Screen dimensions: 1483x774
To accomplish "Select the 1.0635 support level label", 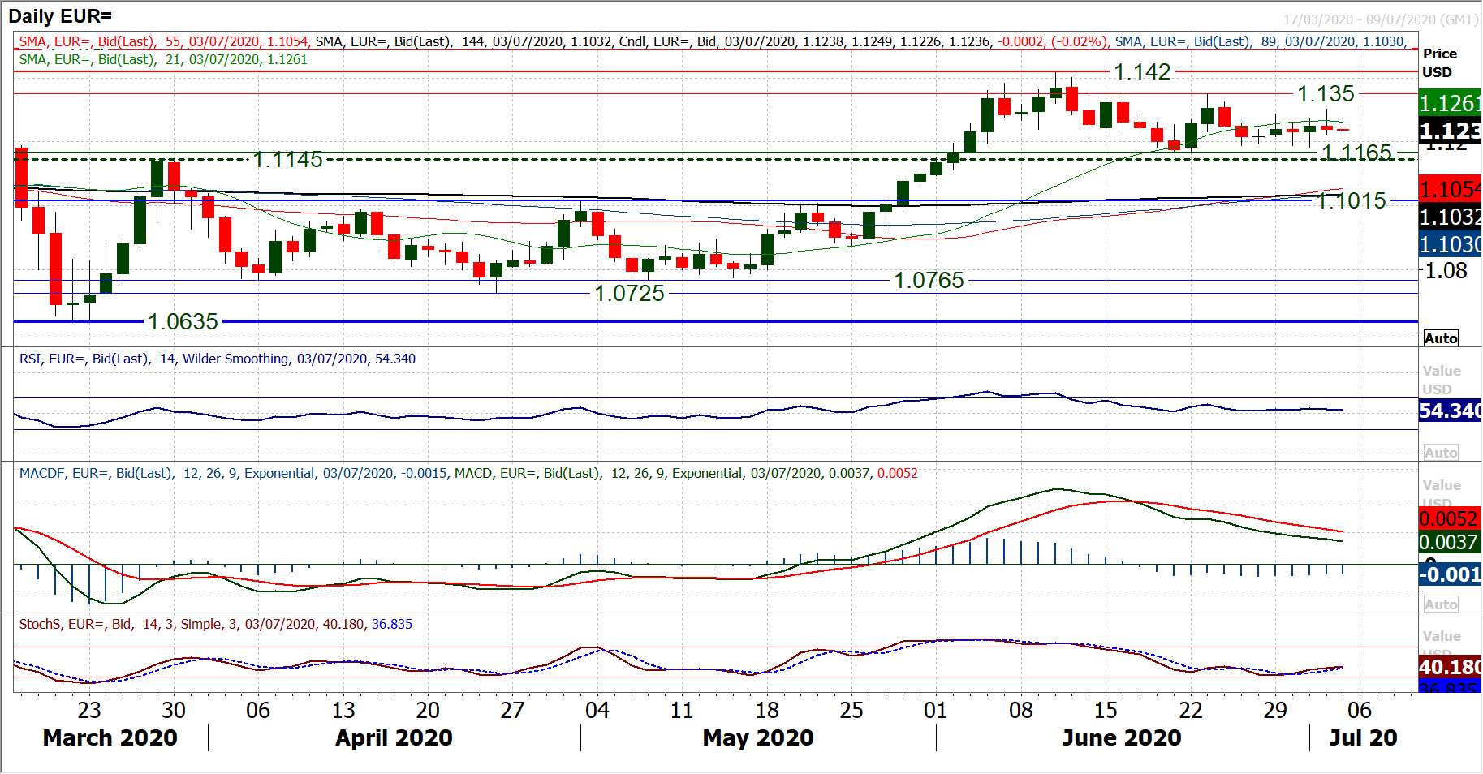I will click(x=183, y=322).
